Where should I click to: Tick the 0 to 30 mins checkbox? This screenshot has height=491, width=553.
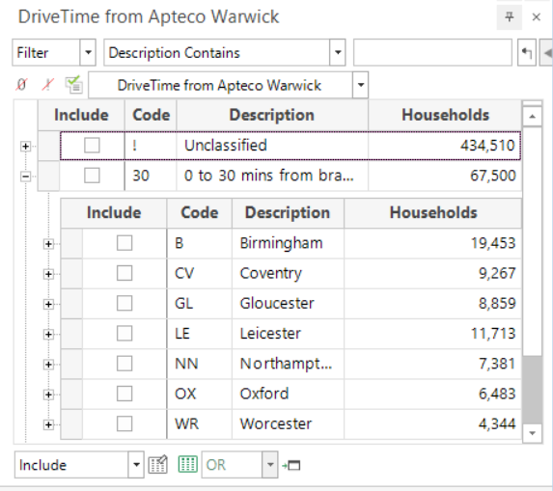point(92,176)
